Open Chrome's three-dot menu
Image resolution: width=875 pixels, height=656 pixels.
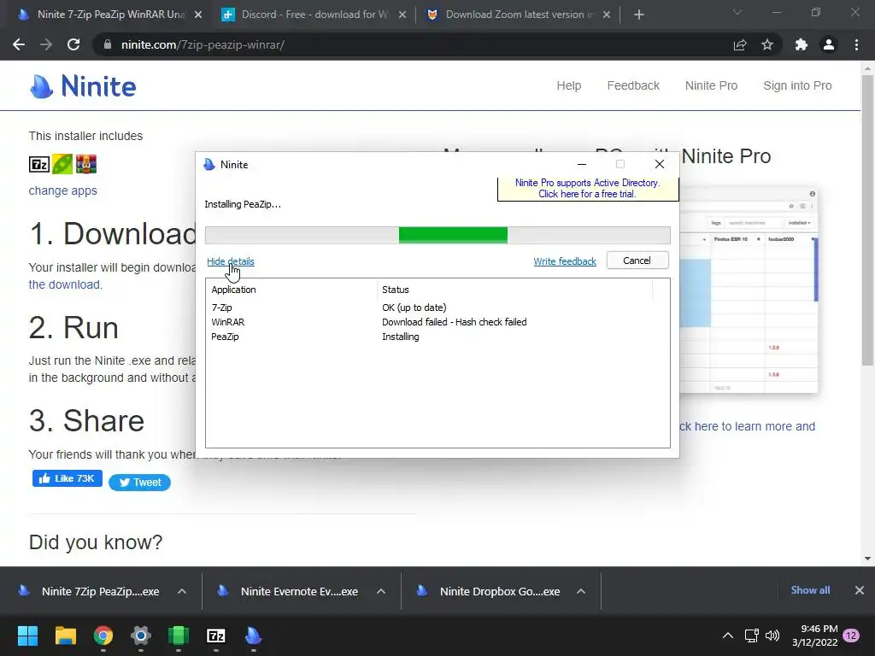point(856,44)
